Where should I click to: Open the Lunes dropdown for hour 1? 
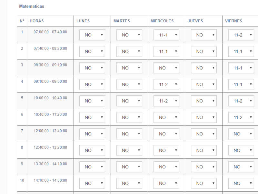pos(92,35)
